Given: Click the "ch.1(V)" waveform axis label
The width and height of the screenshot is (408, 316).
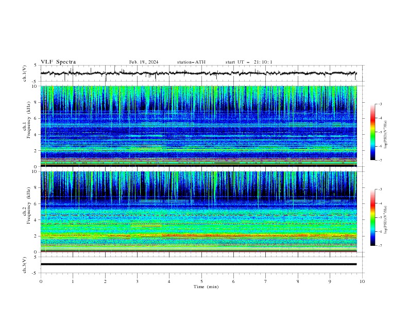Looking at the screenshot, I should click(25, 73).
